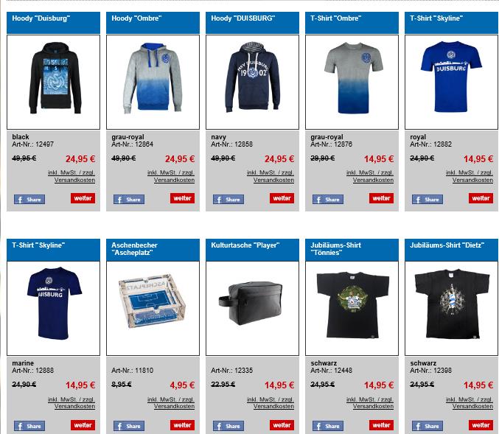Open the Versandkosten link under Hoody "Ombre"

click(x=174, y=180)
